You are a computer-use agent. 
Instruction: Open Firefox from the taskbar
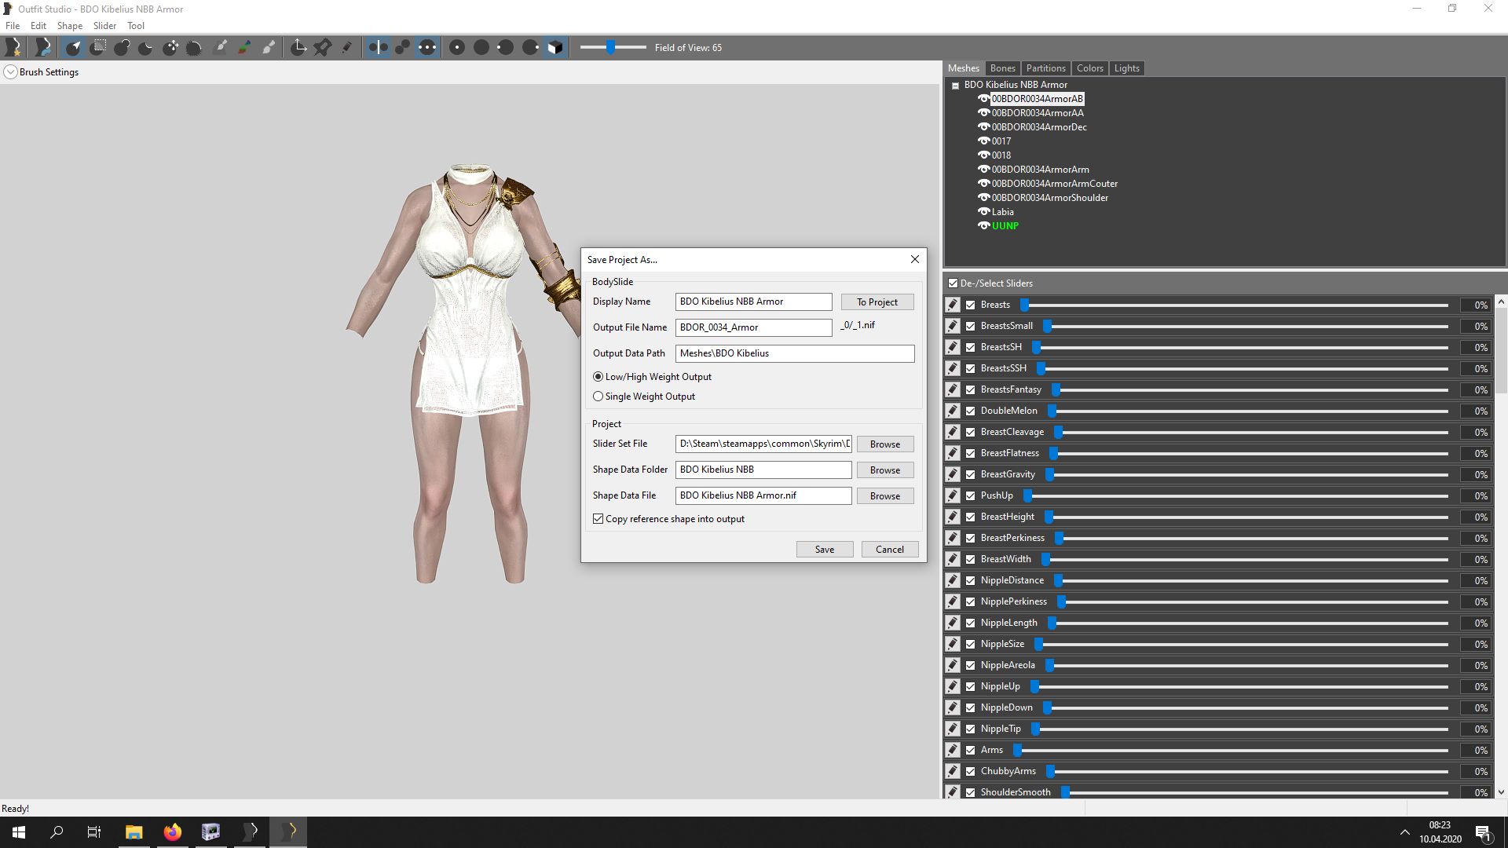[x=172, y=832]
